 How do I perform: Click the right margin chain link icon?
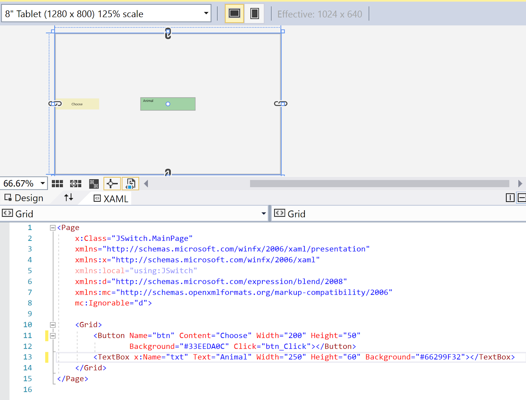click(281, 104)
